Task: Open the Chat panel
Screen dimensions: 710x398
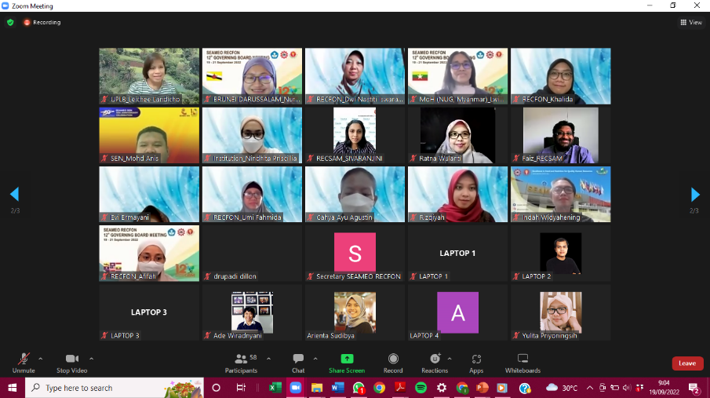Action: coord(298,362)
